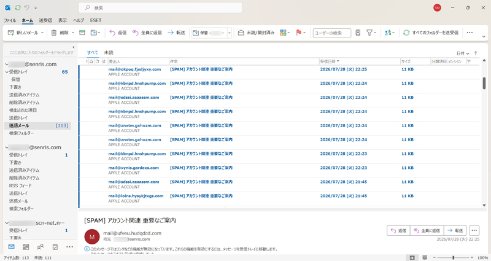This screenshot has height=261, width=491.
Task: Open the ESET ribbon tab
Action: (x=96, y=20)
